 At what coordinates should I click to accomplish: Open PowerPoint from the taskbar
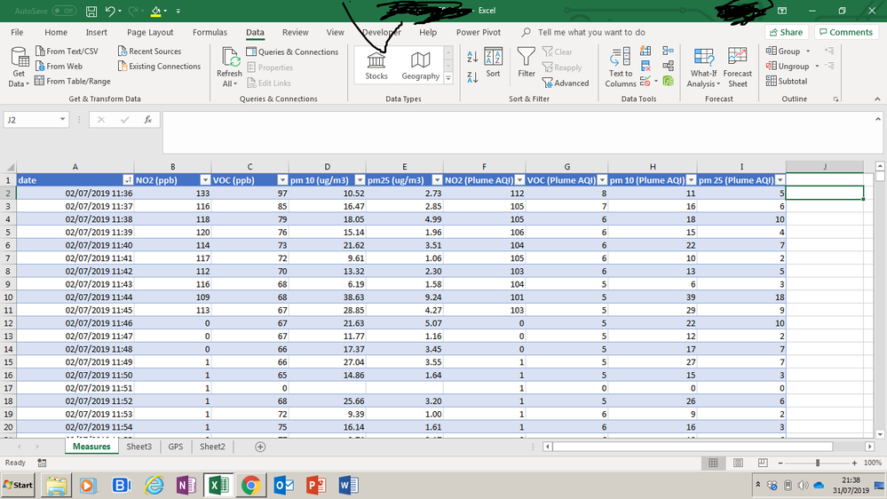click(x=316, y=485)
